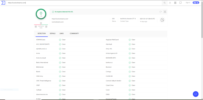
Task: Click the Avira (no cloud) engine name
Action: 41,58
